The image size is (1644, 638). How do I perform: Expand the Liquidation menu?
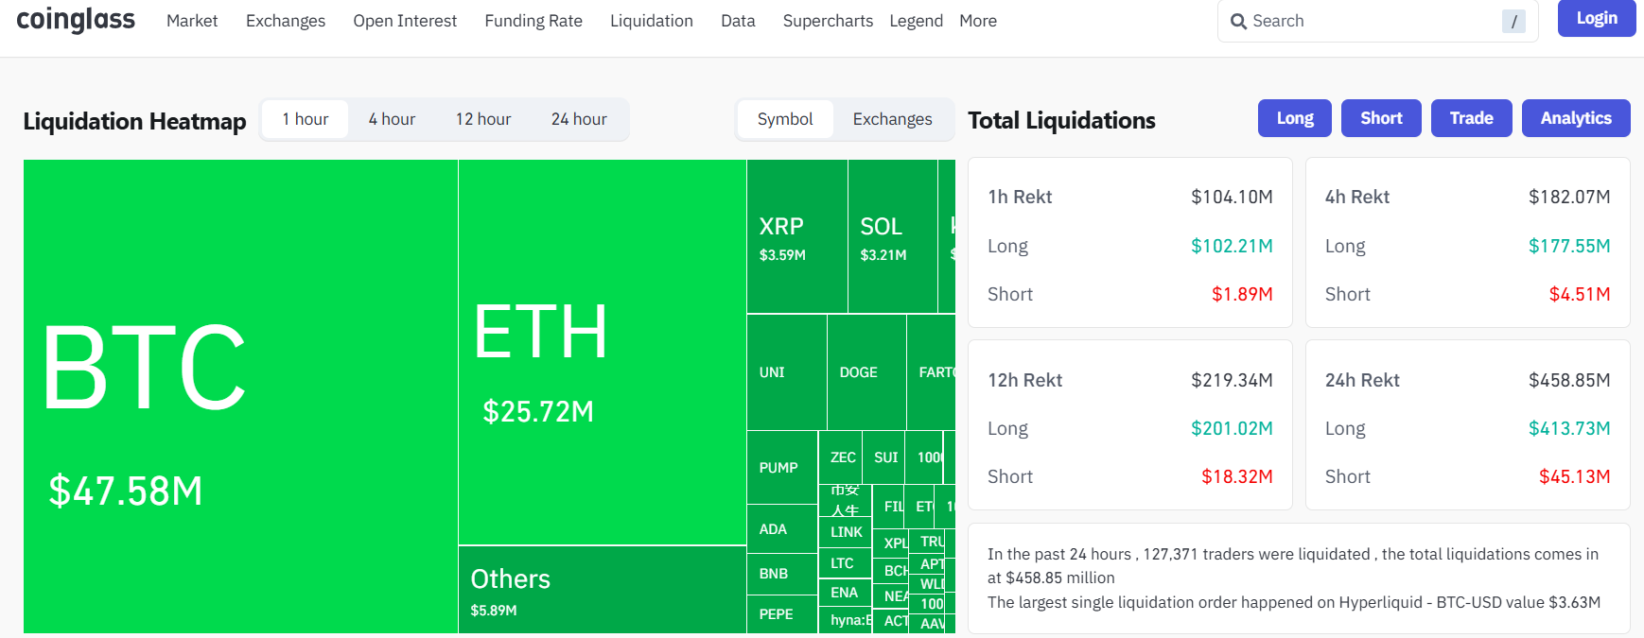point(651,21)
